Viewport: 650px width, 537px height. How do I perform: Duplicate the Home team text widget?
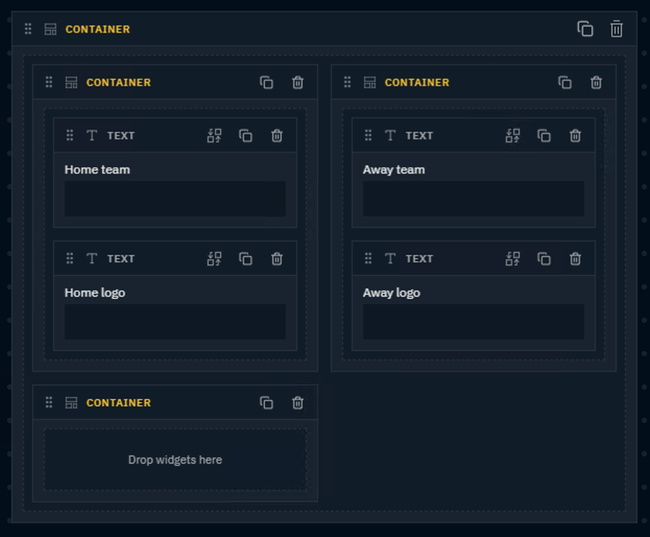[246, 136]
